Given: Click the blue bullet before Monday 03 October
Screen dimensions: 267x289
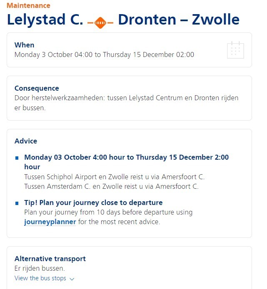Looking at the screenshot, I should [17, 158].
